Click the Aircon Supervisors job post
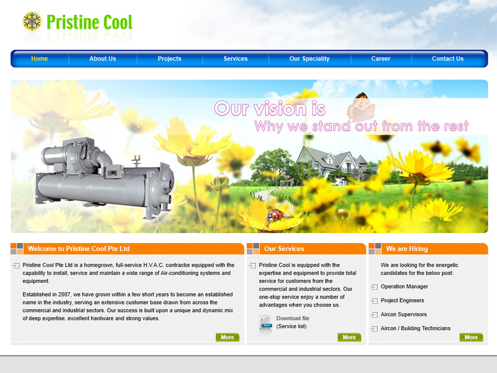497x373 pixels. tap(403, 315)
